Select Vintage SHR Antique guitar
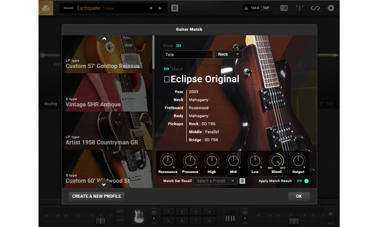 (107, 92)
